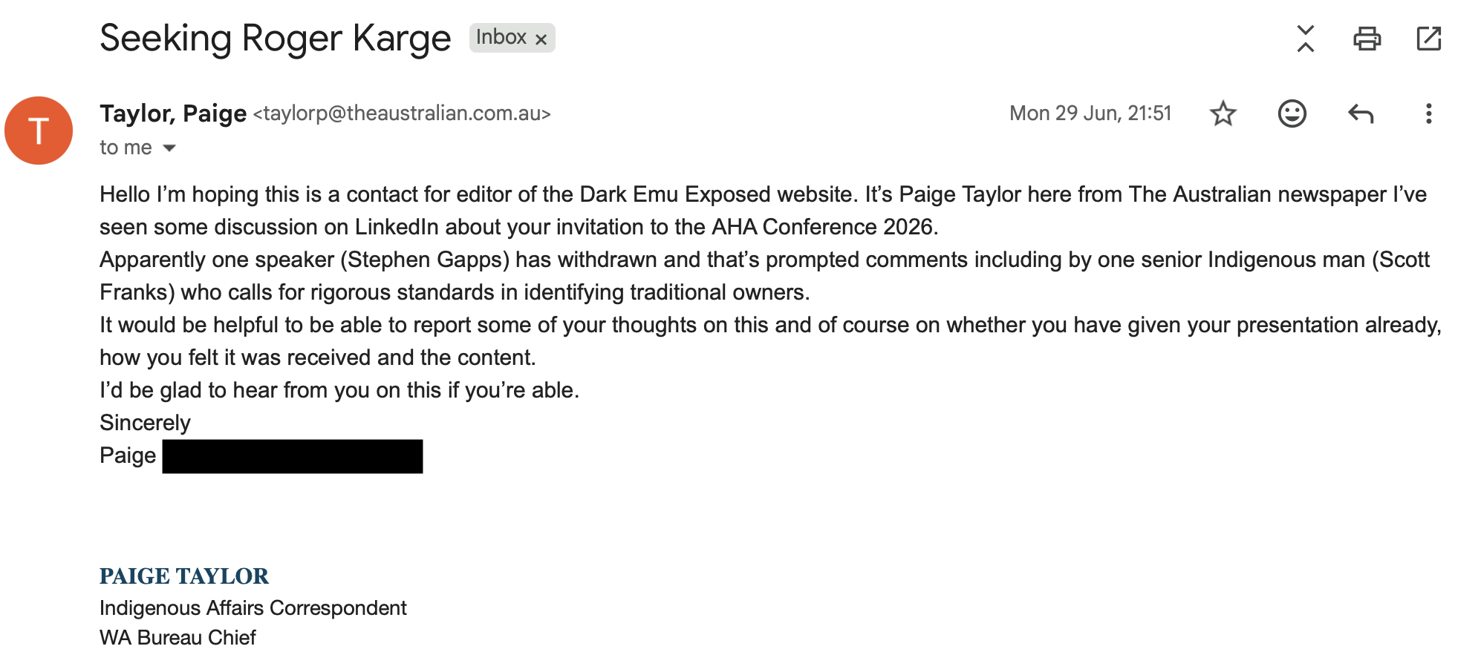
Task: Select the 'Indigenous Affairs Correspondent' signature line
Action: point(253,608)
